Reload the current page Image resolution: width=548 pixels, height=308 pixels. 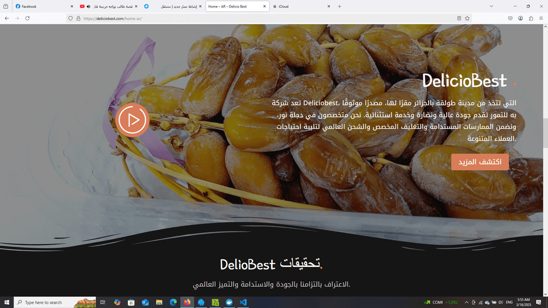(27, 19)
